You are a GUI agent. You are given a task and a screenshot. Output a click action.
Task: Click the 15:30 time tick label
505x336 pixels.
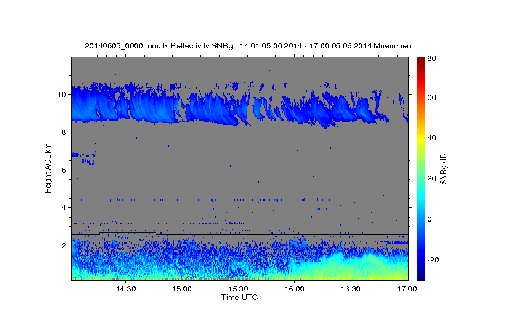click(x=238, y=289)
